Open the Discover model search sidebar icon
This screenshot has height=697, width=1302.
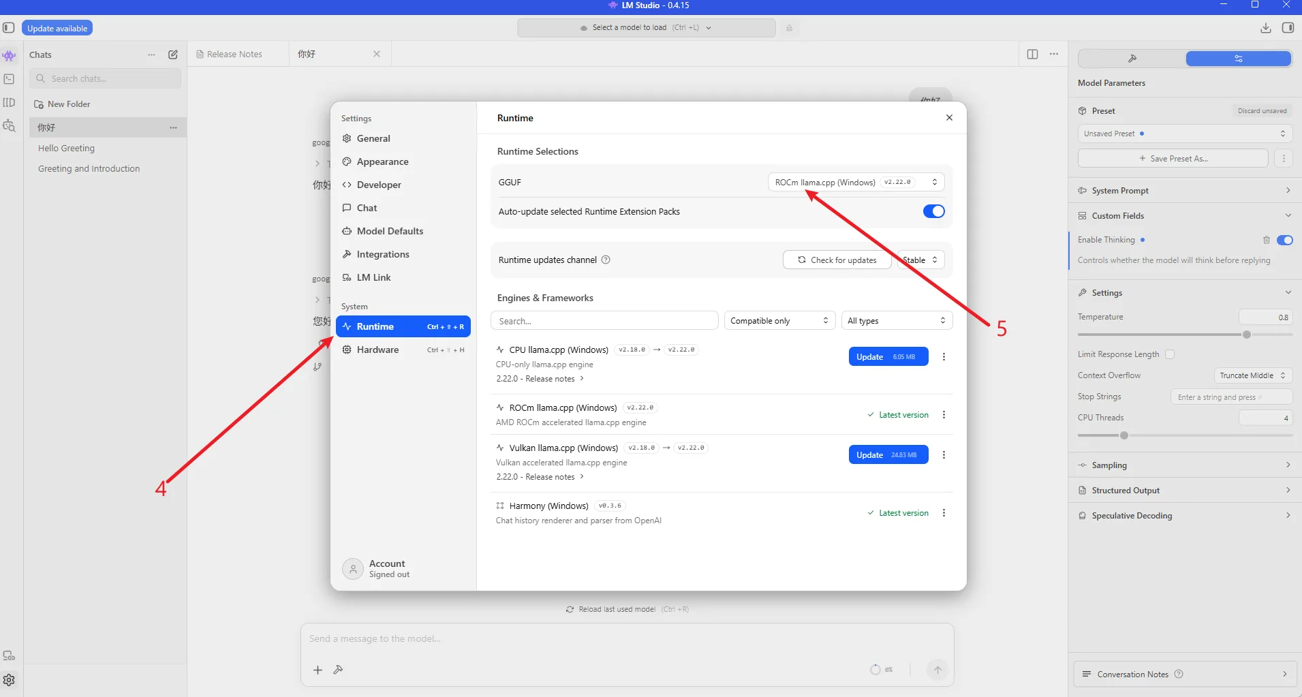click(9, 125)
